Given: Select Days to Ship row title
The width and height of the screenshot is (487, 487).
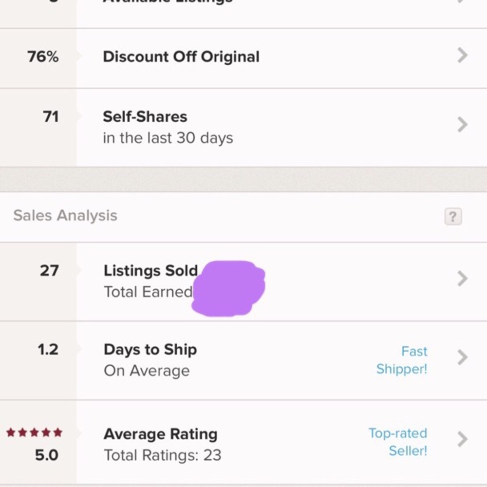Looking at the screenshot, I should pos(150,350).
